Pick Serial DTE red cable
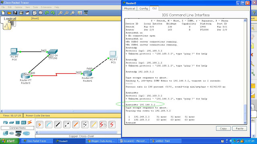The image size is (257, 144). [112, 125]
